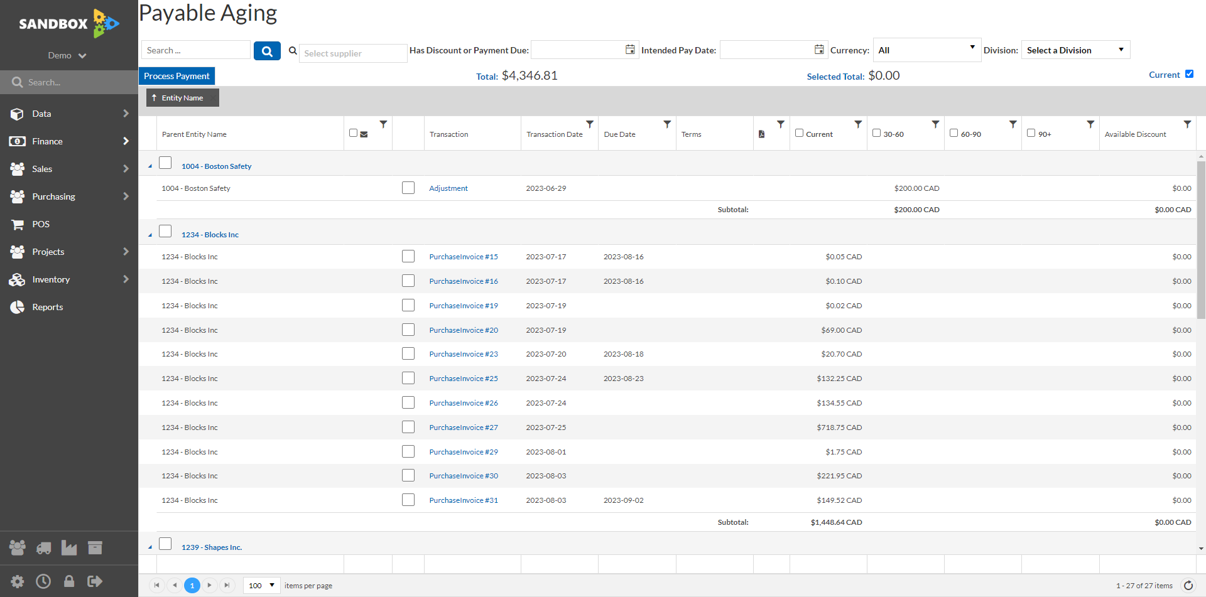Open filter on Transaction Date column

(590, 124)
